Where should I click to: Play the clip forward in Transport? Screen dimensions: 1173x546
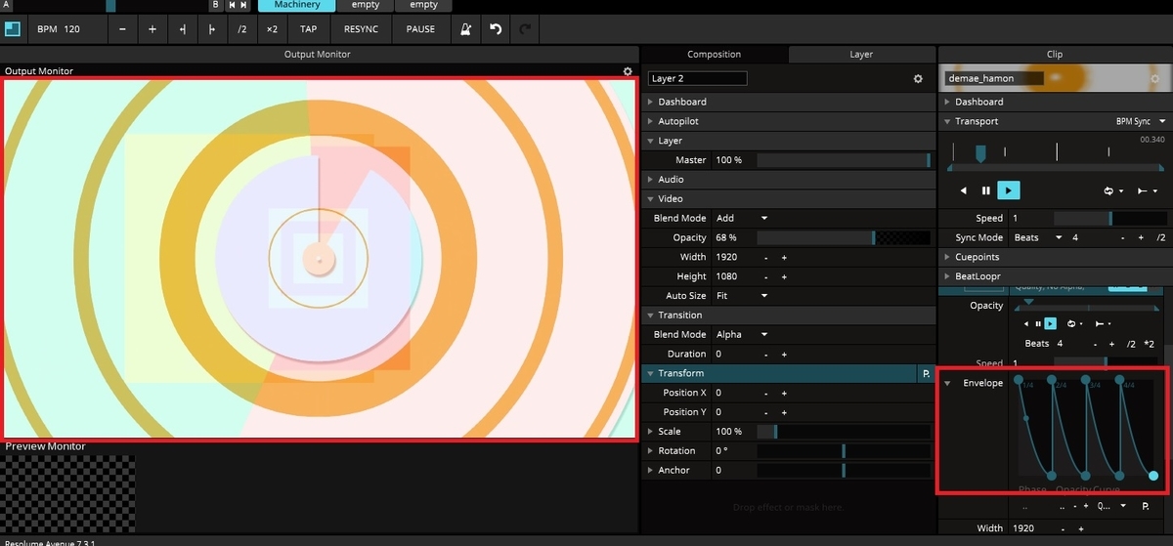point(1010,190)
